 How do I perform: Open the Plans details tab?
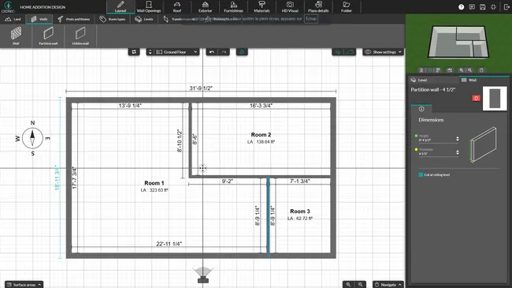coord(318,6)
